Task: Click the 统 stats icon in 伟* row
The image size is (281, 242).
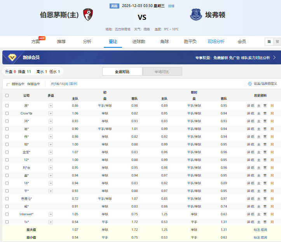Action: pyautogui.click(x=253, y=137)
